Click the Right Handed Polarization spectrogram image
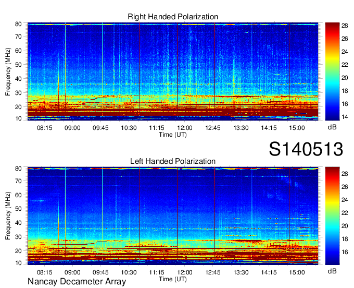 (173, 71)
